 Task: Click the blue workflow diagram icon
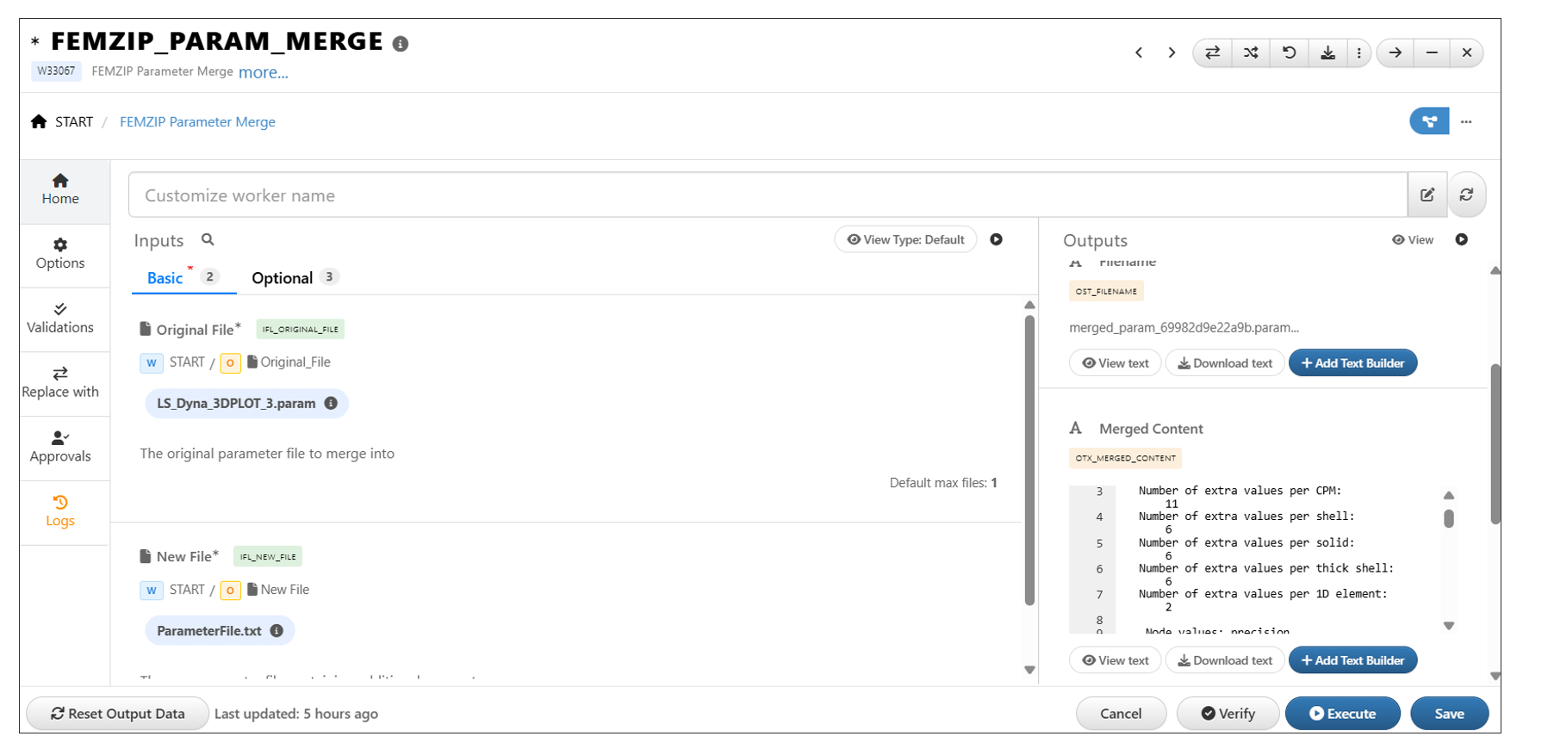click(1429, 121)
